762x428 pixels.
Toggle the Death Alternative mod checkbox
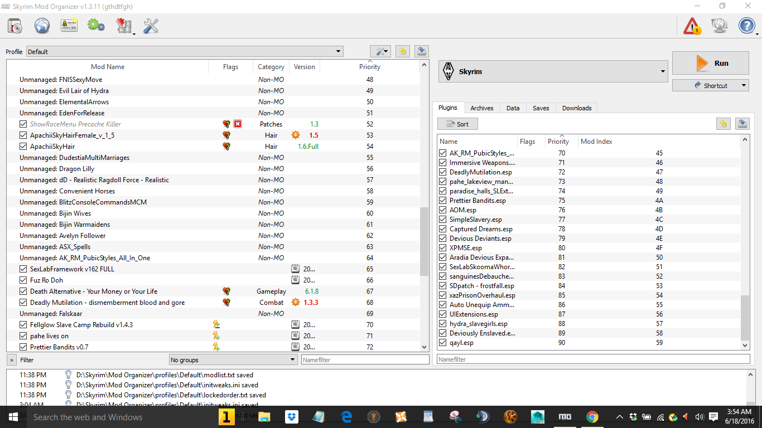[23, 291]
